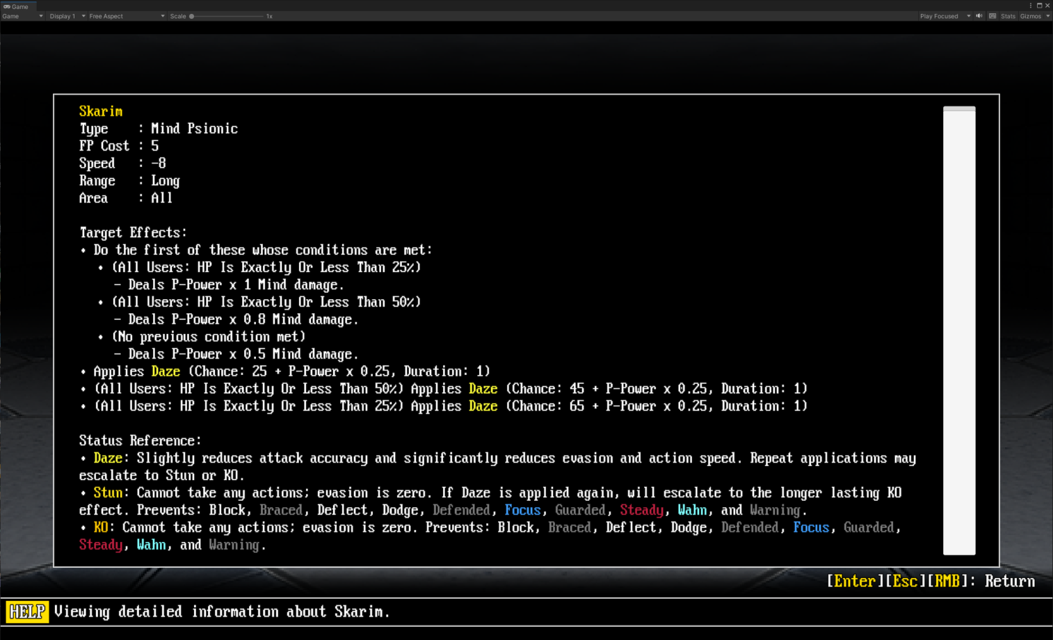Image resolution: width=1053 pixels, height=640 pixels.
Task: Click red 'Steady' in the Stun entry
Action: [641, 511]
